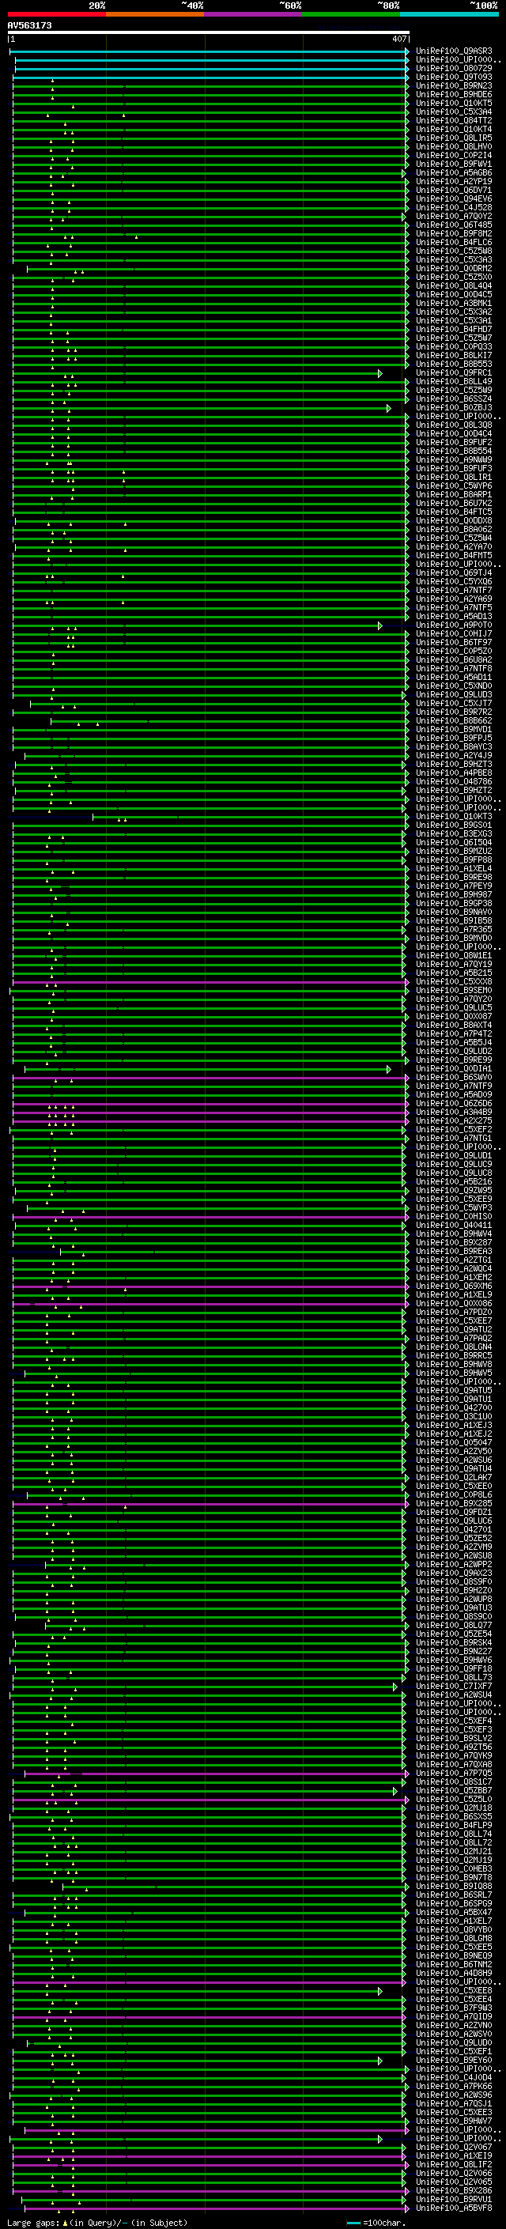Select the UniRef100_Q94EV6 label
This screenshot has width=506, height=2229.
(454, 199)
